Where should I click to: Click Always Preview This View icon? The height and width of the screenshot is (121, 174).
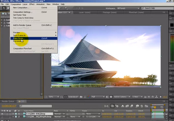[46, 97]
